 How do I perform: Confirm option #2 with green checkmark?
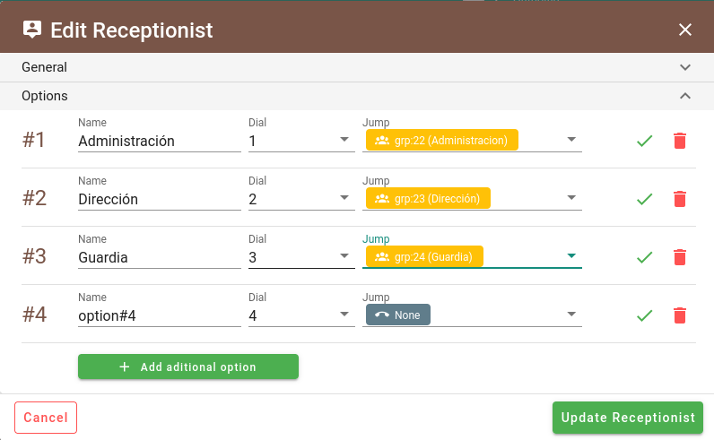(x=644, y=199)
